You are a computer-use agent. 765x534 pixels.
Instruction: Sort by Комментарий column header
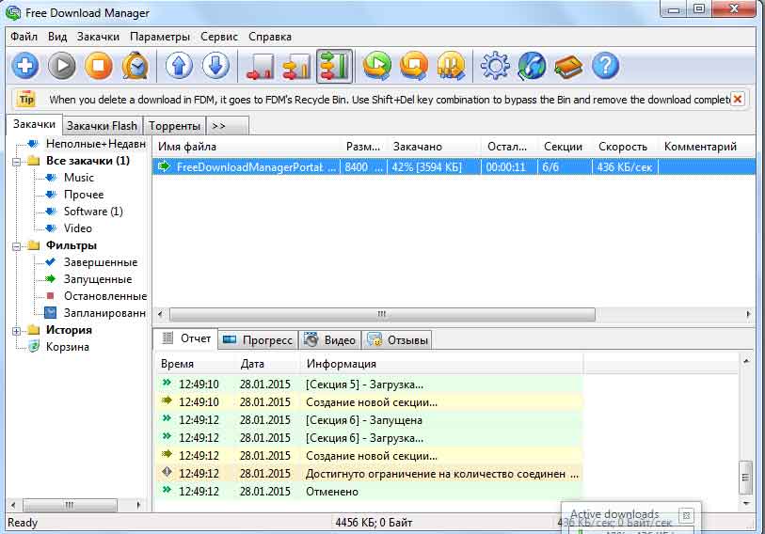(707, 147)
